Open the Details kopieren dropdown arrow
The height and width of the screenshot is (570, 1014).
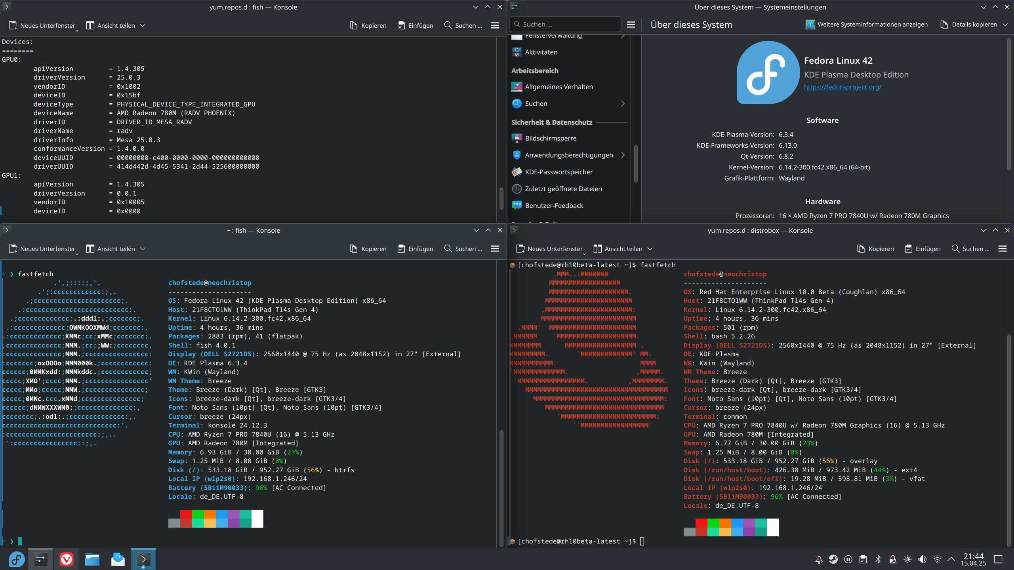[1005, 25]
